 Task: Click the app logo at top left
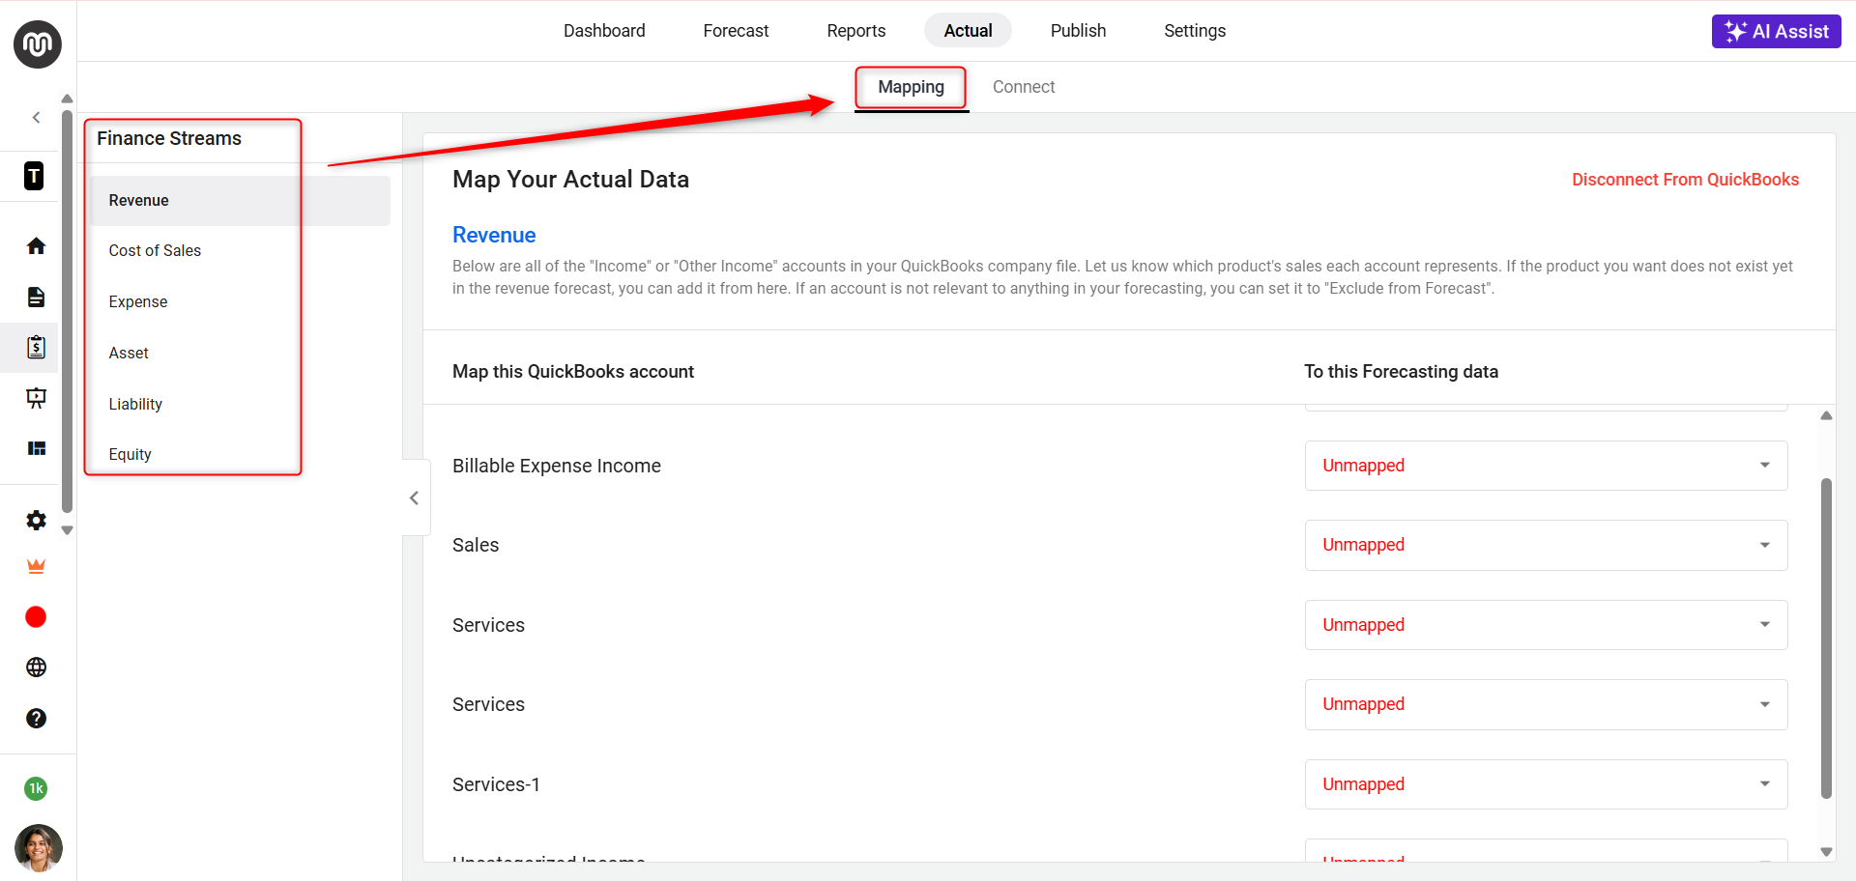tap(38, 44)
